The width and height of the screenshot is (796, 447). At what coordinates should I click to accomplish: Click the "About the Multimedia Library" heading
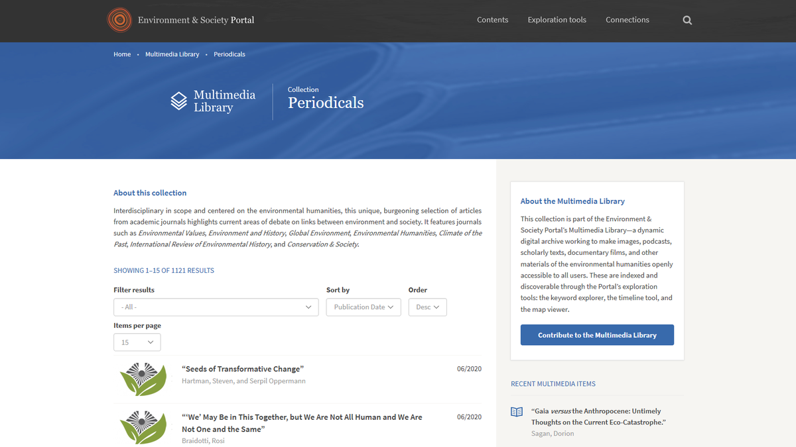572,201
